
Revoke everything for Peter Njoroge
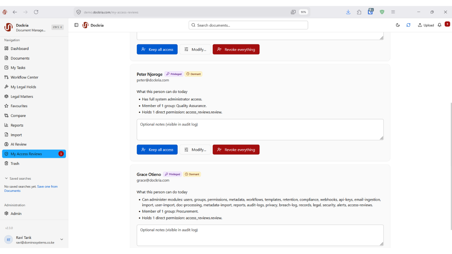pos(236,150)
